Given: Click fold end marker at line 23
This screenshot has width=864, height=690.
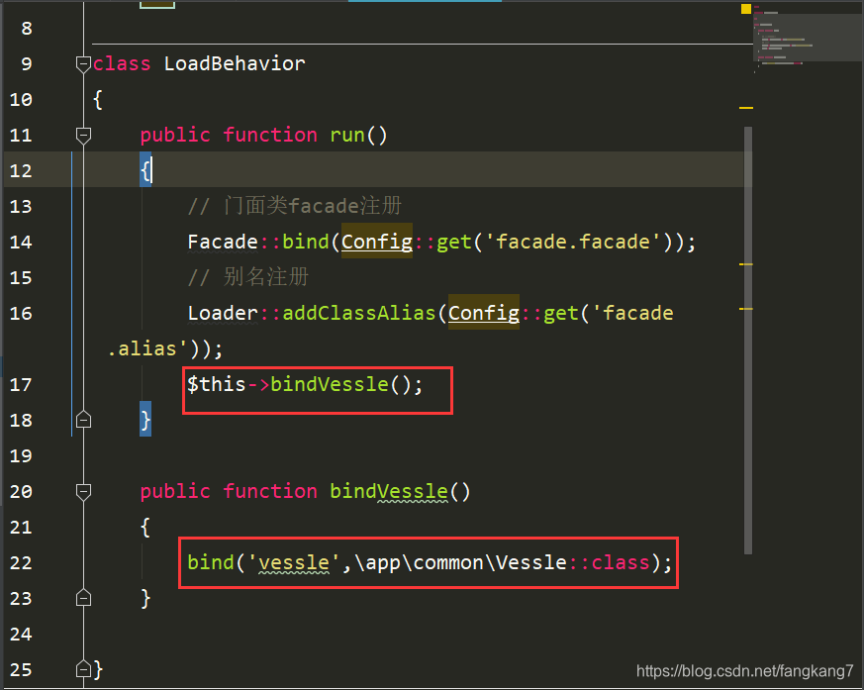Looking at the screenshot, I should pyautogui.click(x=83, y=598).
